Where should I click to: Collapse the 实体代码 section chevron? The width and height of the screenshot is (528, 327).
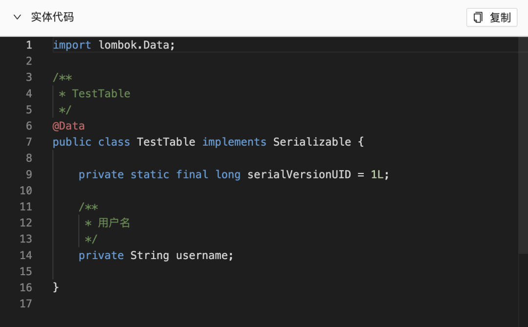(18, 17)
